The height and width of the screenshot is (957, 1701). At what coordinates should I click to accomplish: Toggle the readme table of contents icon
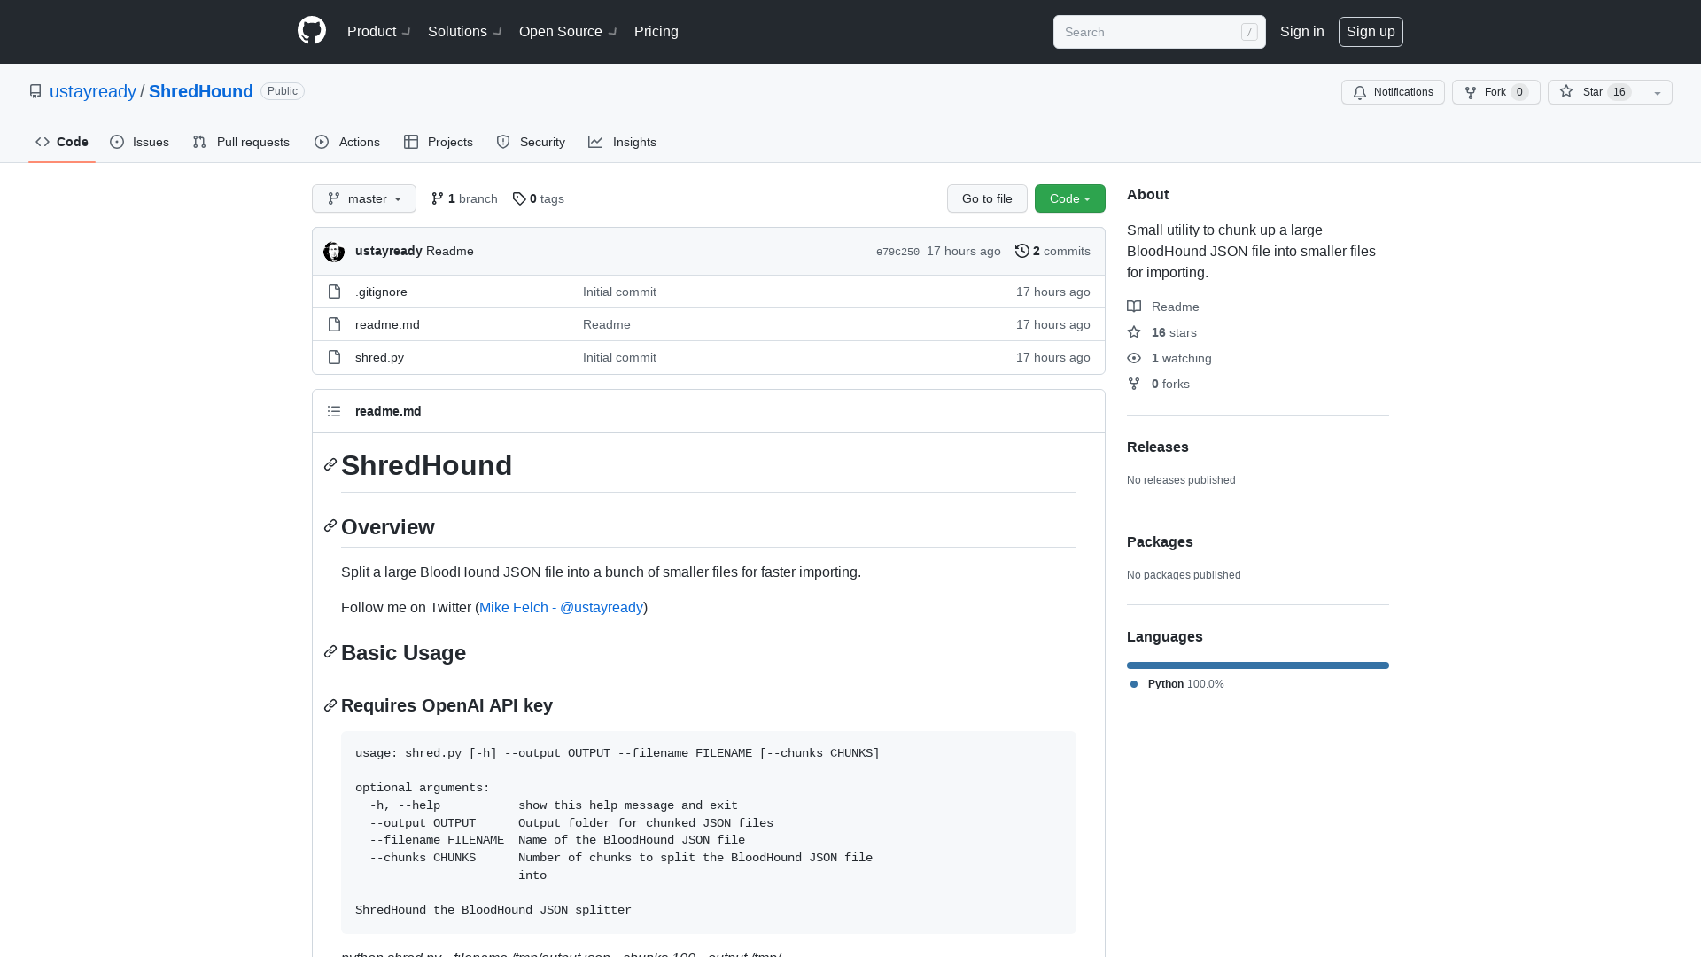tap(334, 411)
